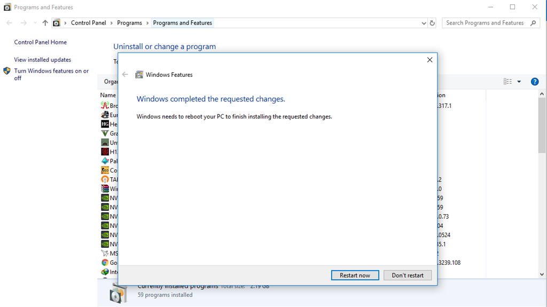The width and height of the screenshot is (547, 307).
Task: Select the orange TAI program icon
Action: point(105,179)
